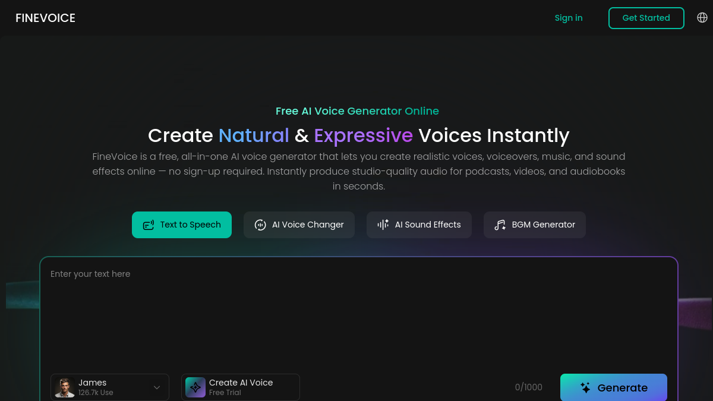713x401 pixels.
Task: Click the Enter your text here field
Action: click(x=359, y=315)
